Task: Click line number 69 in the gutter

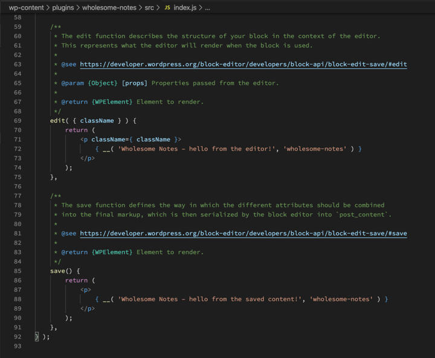Action: 18,121
